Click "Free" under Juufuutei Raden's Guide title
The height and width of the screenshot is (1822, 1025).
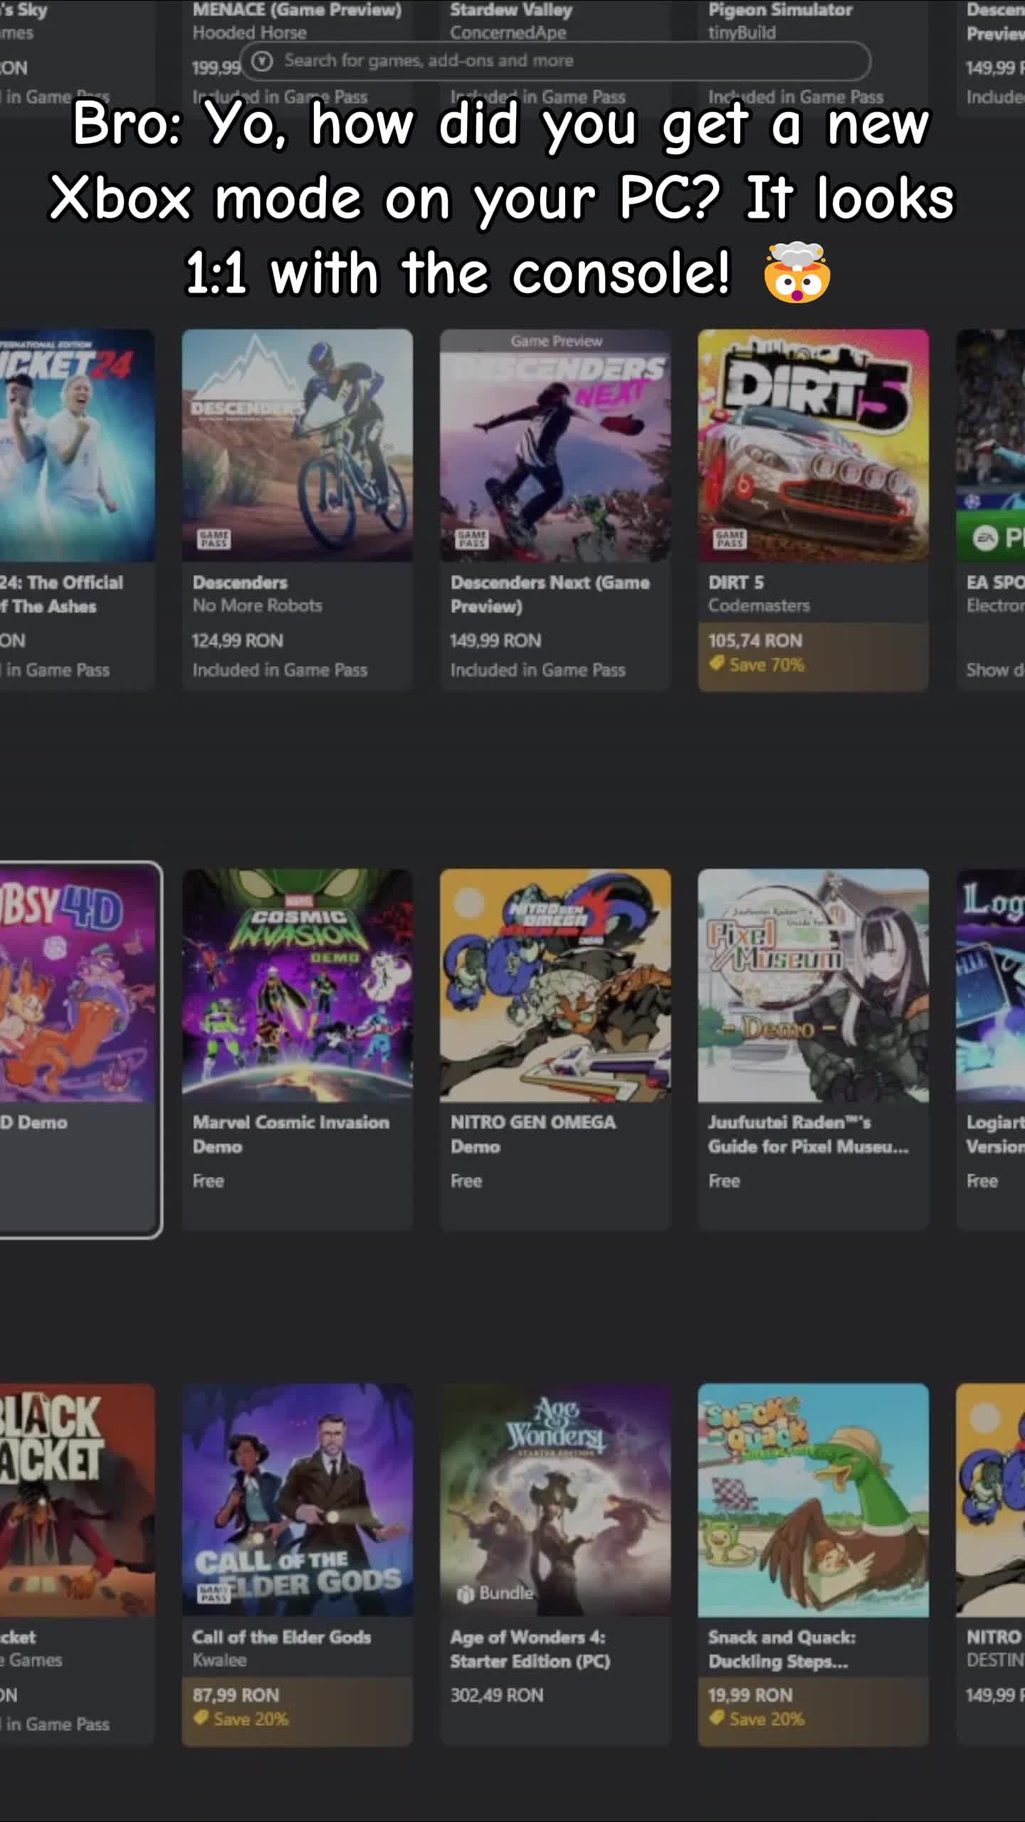coord(724,1181)
